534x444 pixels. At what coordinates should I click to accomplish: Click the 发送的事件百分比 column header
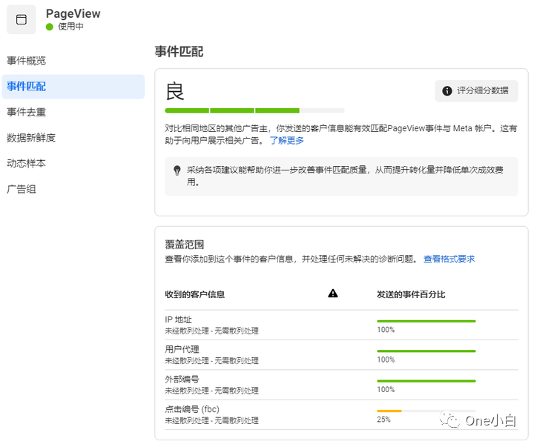(x=411, y=294)
